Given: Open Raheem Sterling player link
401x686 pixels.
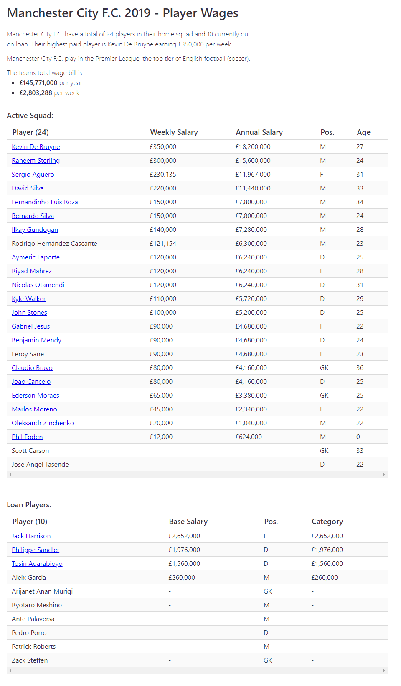Looking at the screenshot, I should point(36,161).
